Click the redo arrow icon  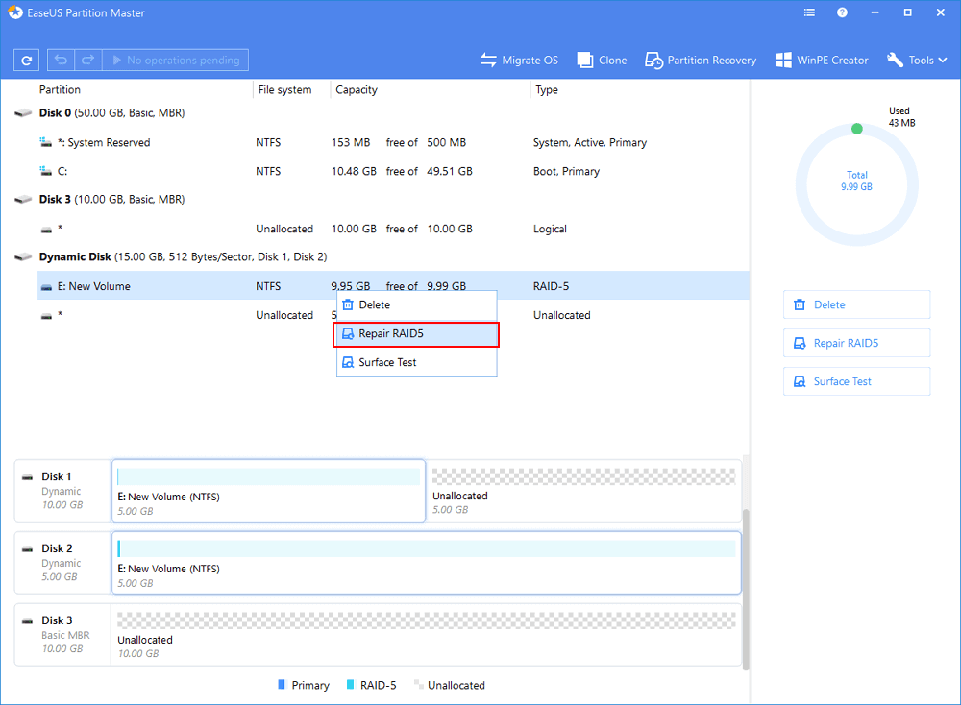click(87, 60)
